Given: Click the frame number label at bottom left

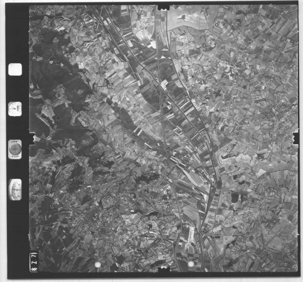Looking at the screenshot, I should 33,262.
